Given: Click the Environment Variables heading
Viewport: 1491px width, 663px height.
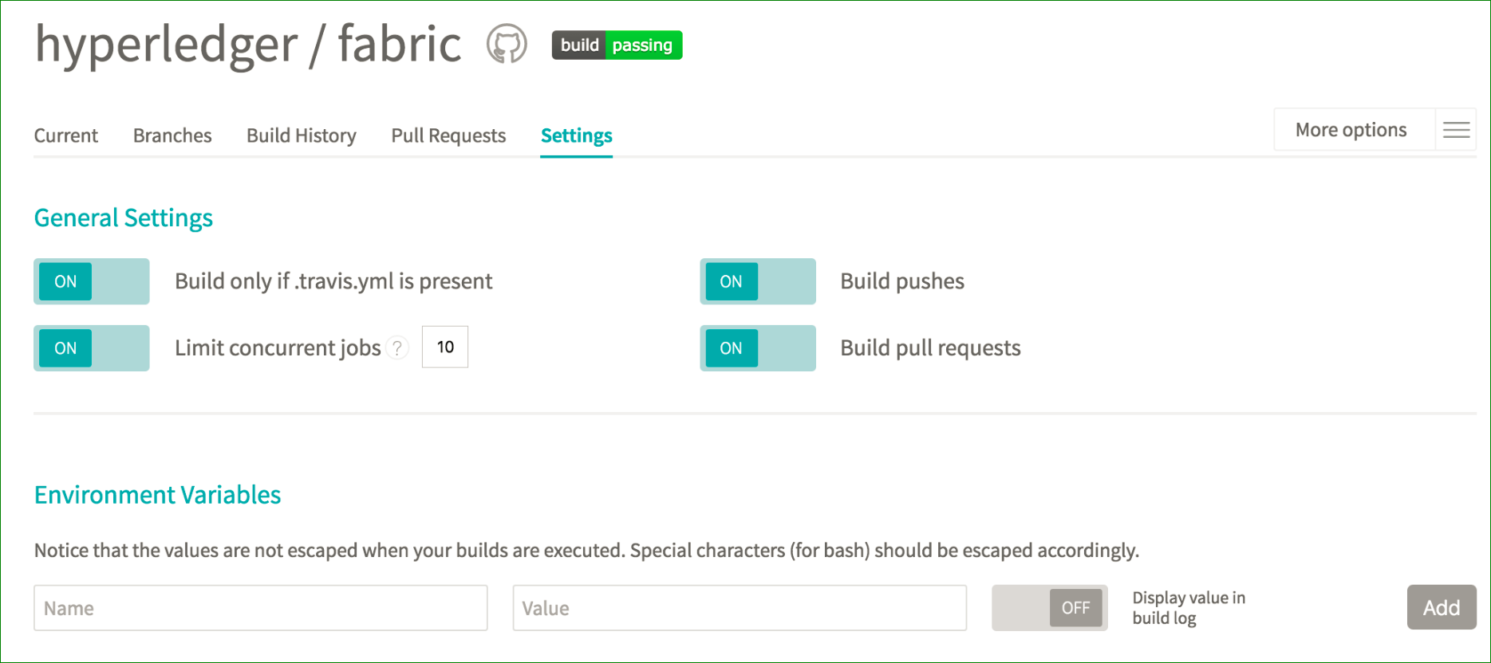Looking at the screenshot, I should pos(157,495).
